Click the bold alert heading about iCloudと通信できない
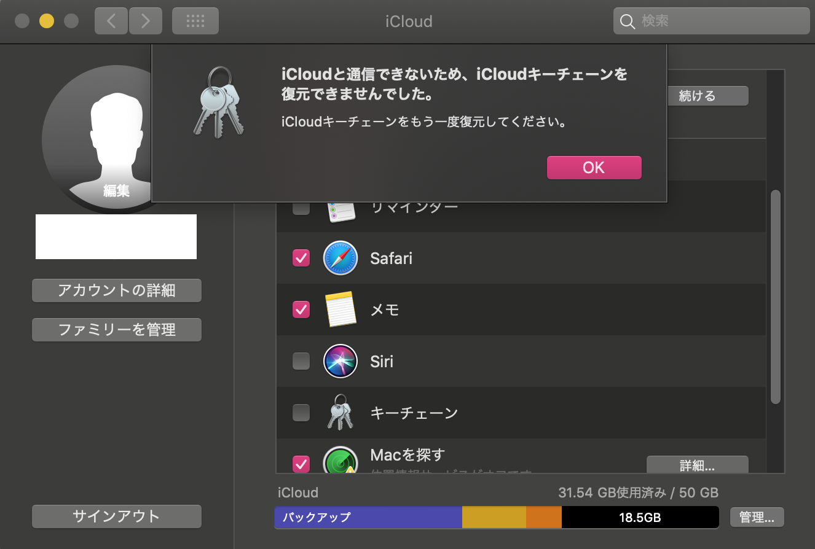The height and width of the screenshot is (549, 815). point(455,85)
